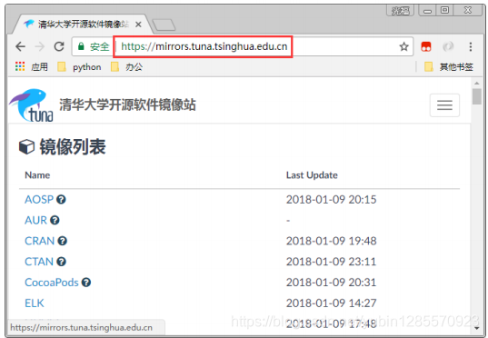Click the 安全 secure label in address bar

coord(100,46)
